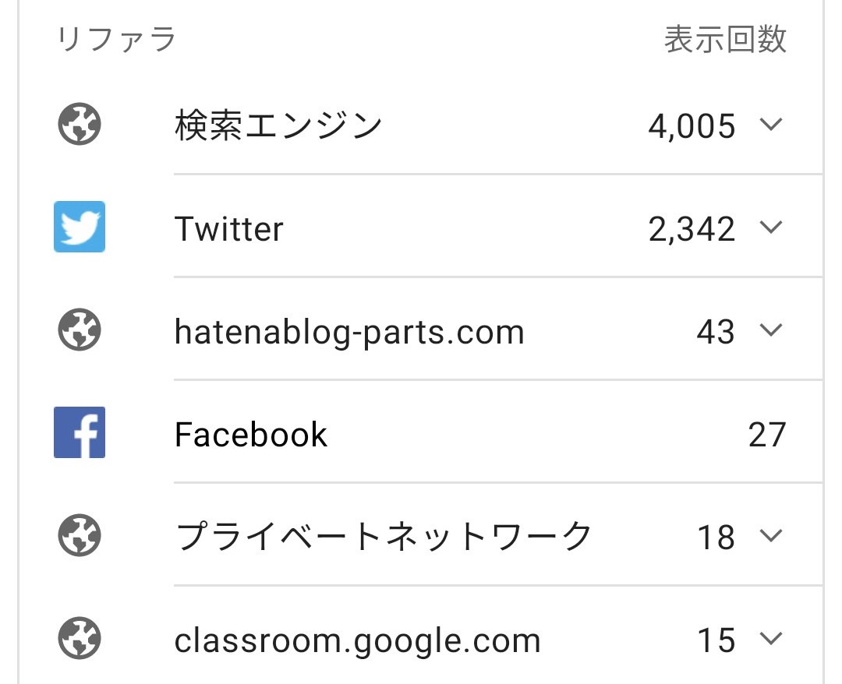
Task: Click the Facebook logo icon
Action: coord(80,432)
